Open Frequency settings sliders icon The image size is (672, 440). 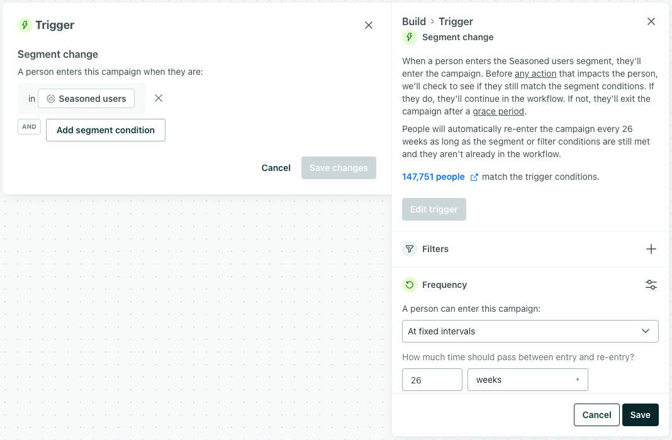click(651, 285)
